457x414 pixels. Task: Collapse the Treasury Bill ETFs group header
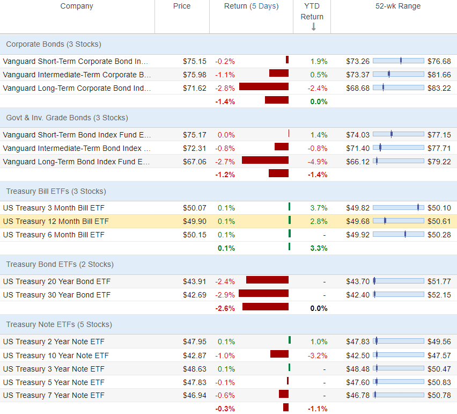[228, 191]
